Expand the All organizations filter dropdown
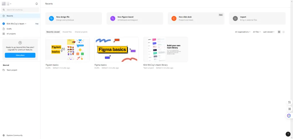This screenshot has width=293, height=139. pyautogui.click(x=243, y=32)
